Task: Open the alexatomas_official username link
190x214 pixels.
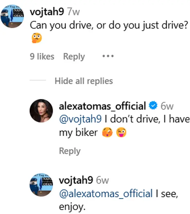Action: coord(102,106)
